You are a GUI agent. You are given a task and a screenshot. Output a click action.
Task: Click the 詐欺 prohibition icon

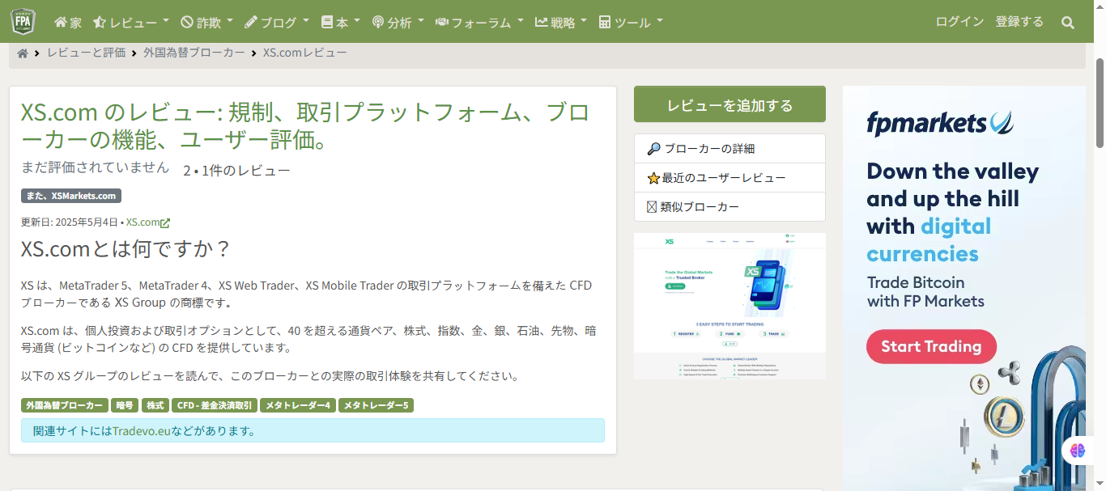[188, 22]
